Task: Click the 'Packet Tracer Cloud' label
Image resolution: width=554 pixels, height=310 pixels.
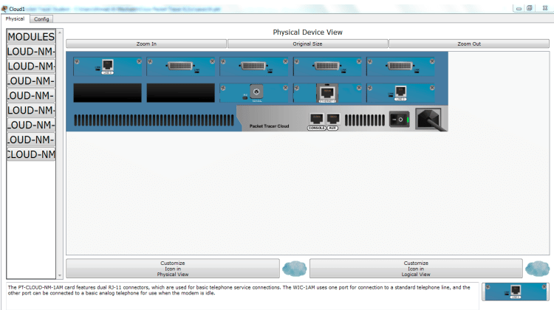Action: point(269,126)
